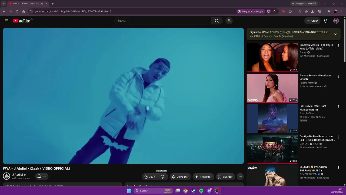Viewport: 346px width, 195px height.
Task: Click the Preguntar button
Action: pyautogui.click(x=203, y=177)
